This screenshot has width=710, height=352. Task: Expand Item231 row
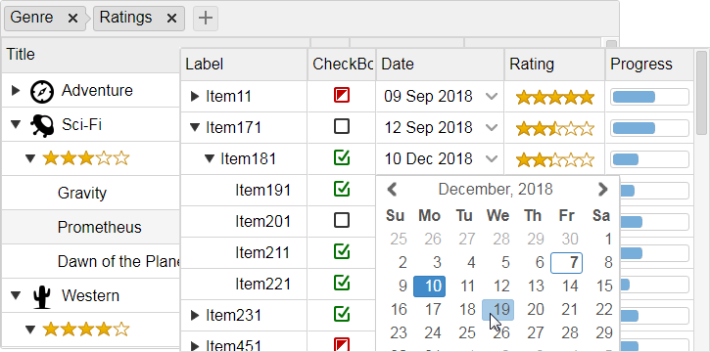[x=195, y=316]
